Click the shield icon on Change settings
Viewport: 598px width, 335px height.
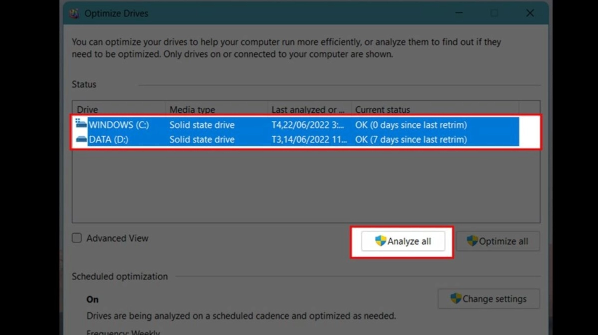coord(456,299)
